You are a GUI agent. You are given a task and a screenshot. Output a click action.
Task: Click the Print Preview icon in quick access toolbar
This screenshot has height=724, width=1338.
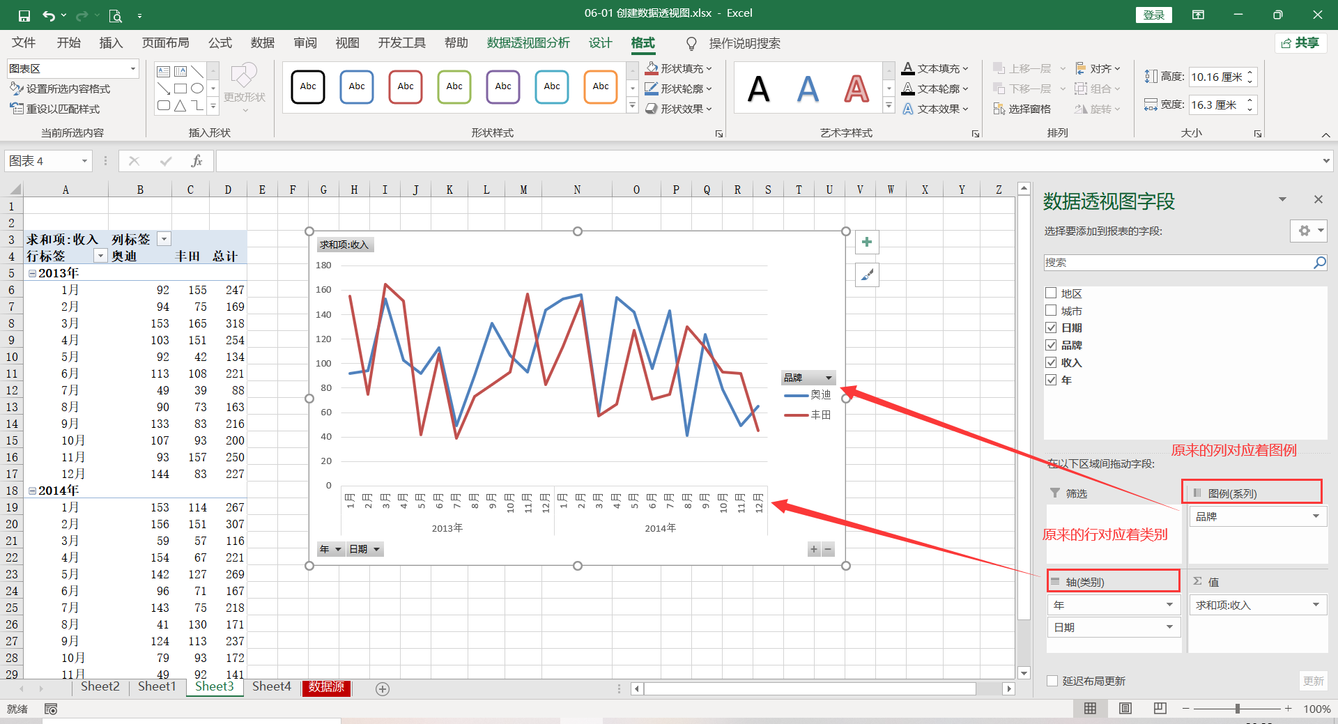point(115,15)
